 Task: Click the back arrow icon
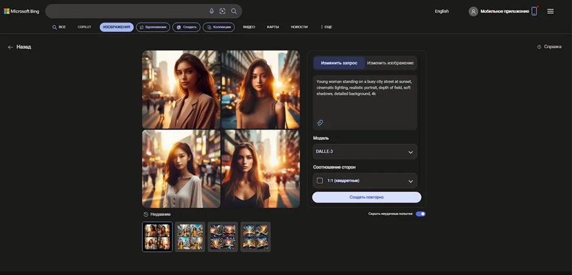point(10,47)
